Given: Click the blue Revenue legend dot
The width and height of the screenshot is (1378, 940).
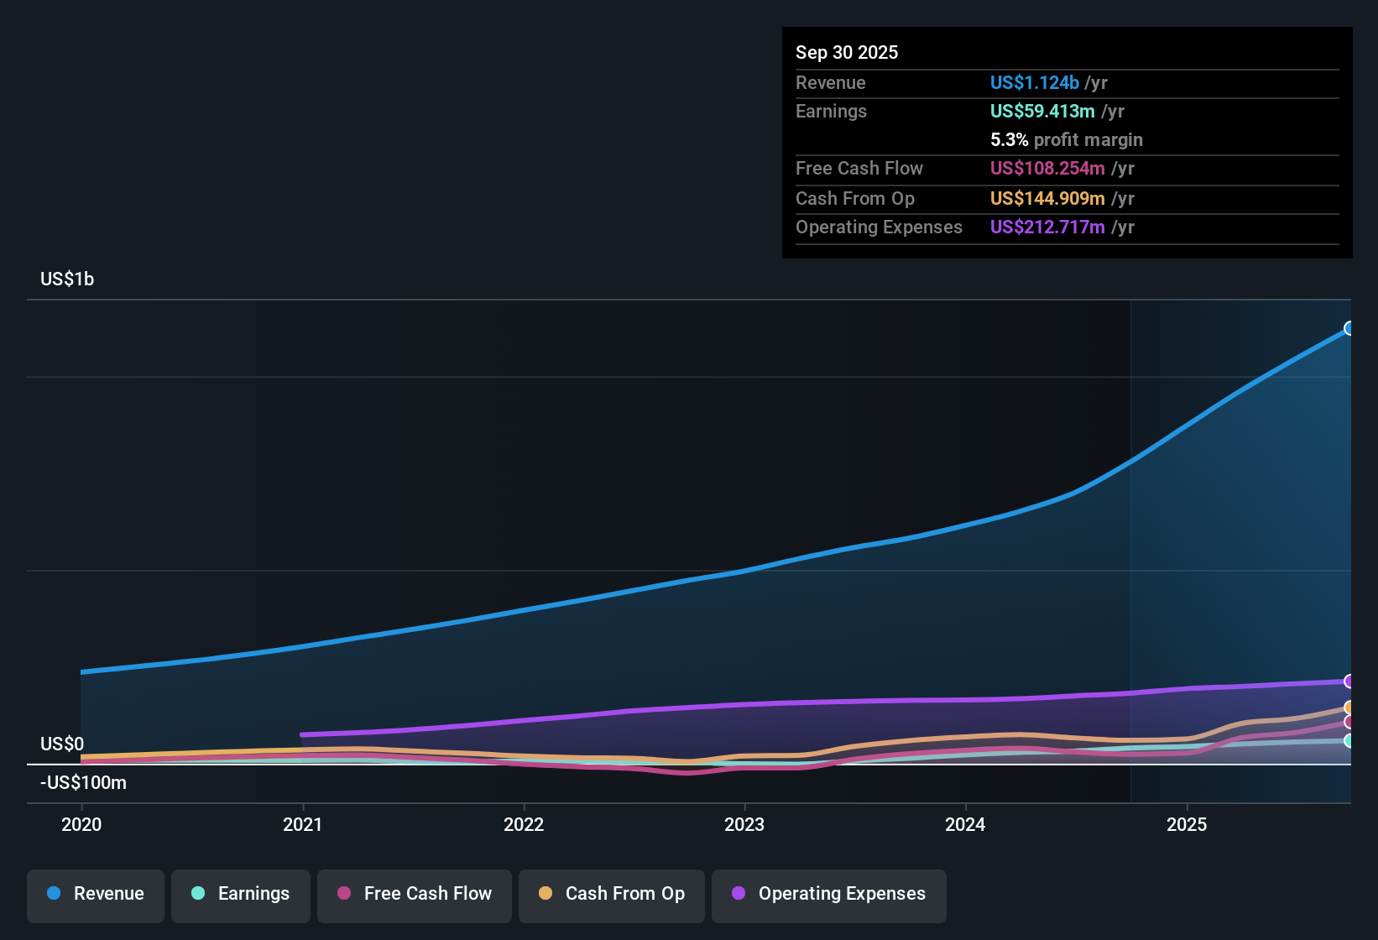Looking at the screenshot, I should 55,894.
